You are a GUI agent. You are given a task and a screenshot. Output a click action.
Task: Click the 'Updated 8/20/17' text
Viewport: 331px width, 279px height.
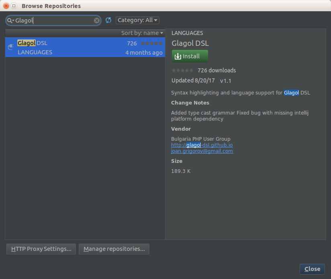pos(193,80)
